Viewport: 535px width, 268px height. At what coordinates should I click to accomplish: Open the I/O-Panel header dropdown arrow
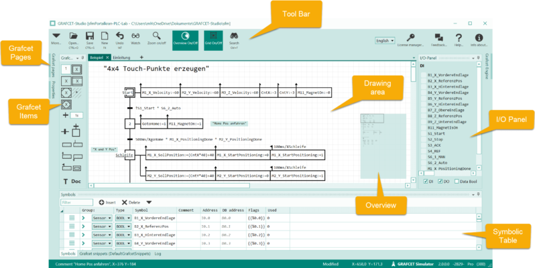(x=473, y=58)
